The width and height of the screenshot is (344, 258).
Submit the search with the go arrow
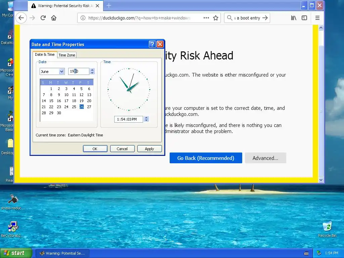tap(265, 18)
